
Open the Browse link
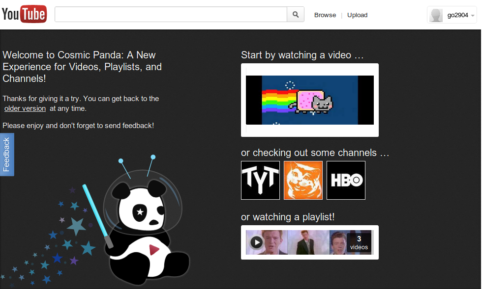(325, 15)
